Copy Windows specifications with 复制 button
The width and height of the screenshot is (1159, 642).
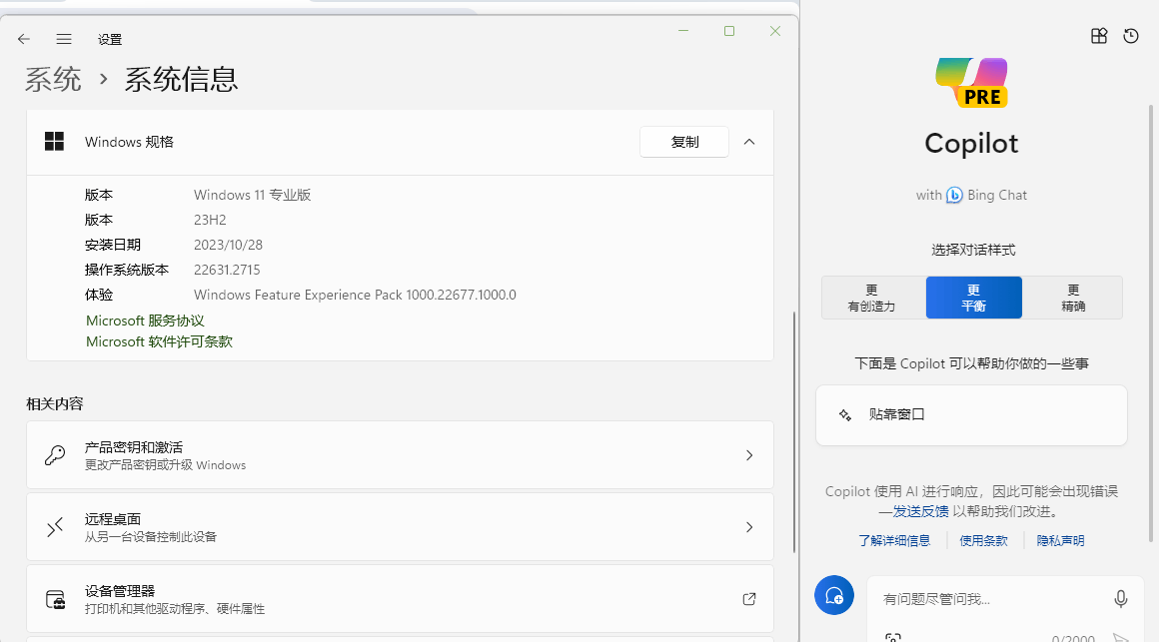pos(684,142)
